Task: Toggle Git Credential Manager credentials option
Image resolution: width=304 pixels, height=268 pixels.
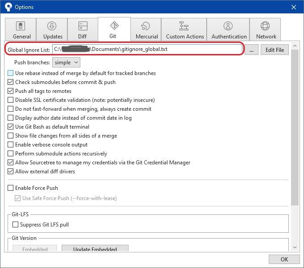Action: (x=10, y=163)
